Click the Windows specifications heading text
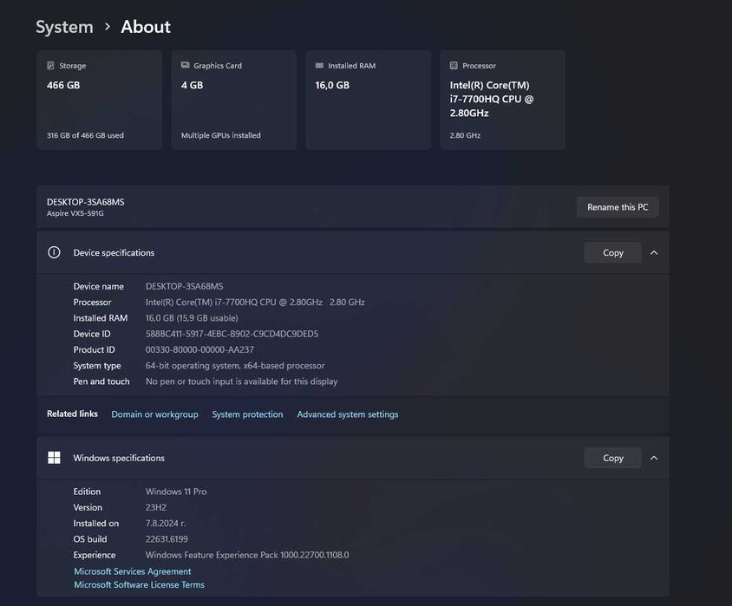 coord(119,458)
